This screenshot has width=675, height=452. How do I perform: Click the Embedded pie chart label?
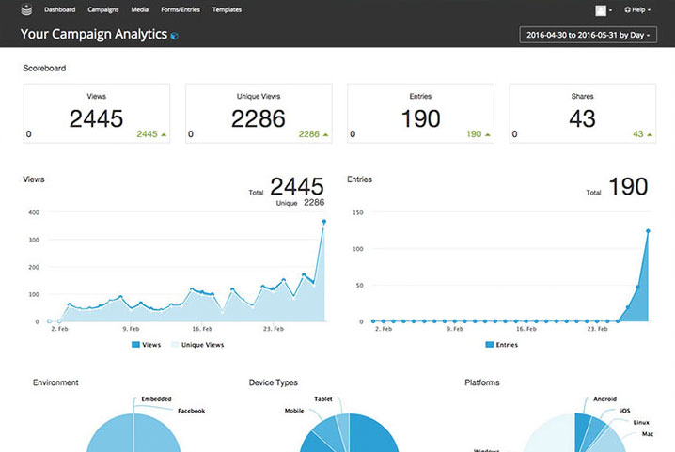(x=156, y=399)
